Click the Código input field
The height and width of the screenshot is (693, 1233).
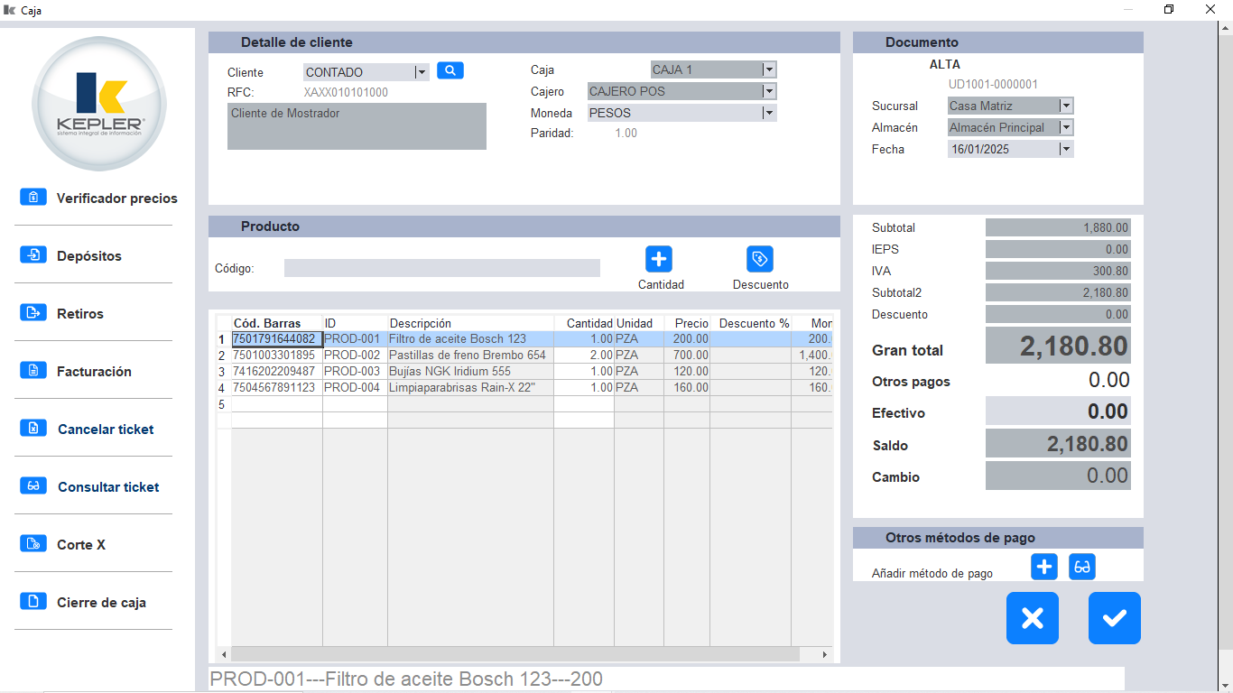click(x=441, y=267)
